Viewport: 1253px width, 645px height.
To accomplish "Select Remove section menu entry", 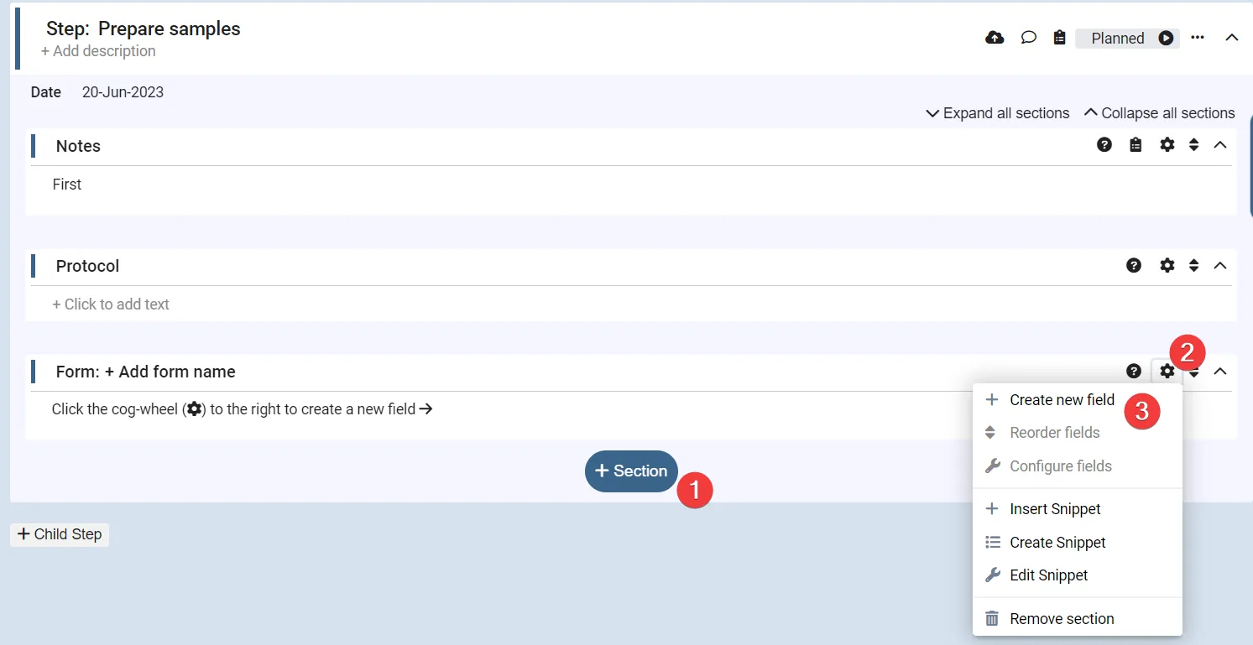I will point(1062,619).
